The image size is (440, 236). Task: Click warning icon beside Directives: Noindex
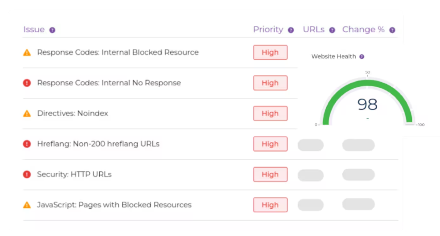click(27, 113)
